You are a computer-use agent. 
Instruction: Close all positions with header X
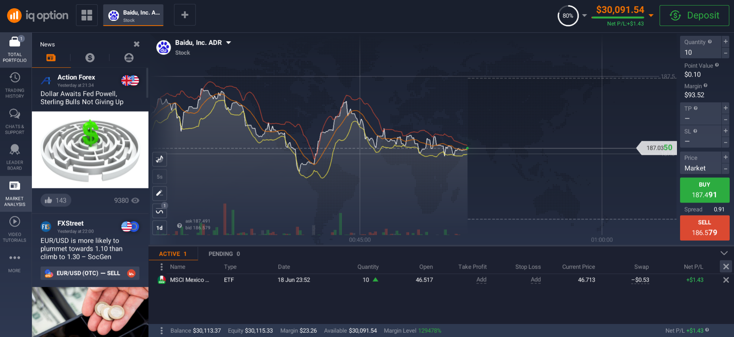point(726,267)
